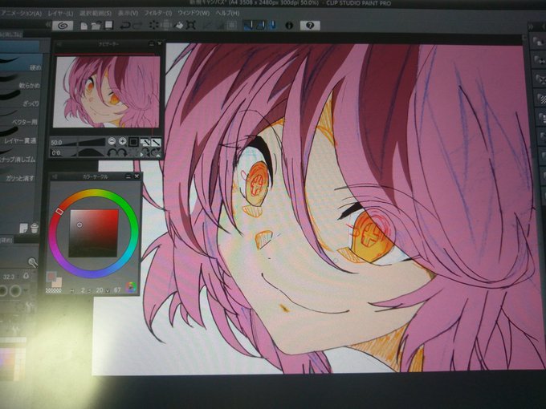Switch the HSV color space icon
The image size is (546, 409).
(x=131, y=287)
